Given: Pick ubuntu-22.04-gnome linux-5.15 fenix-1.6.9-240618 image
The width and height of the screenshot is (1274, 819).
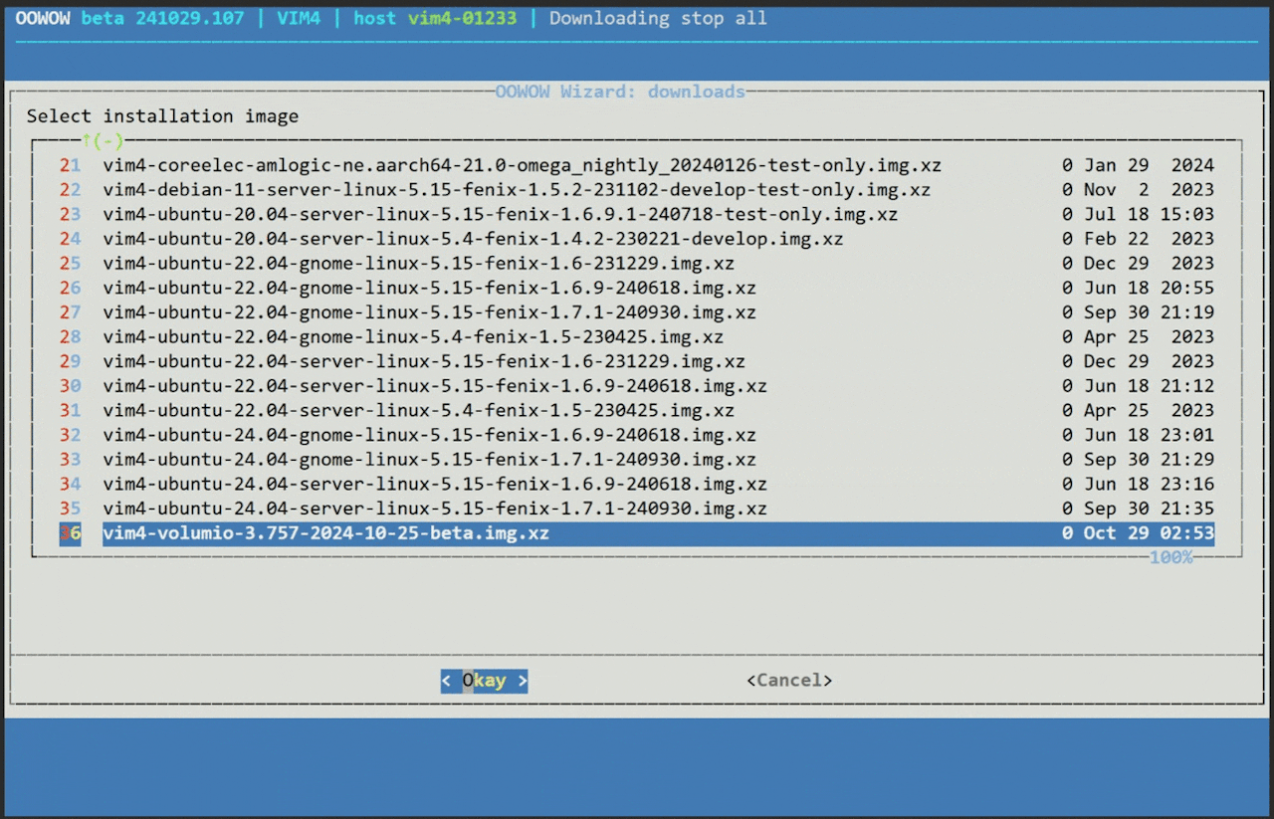Looking at the screenshot, I should point(637,288).
